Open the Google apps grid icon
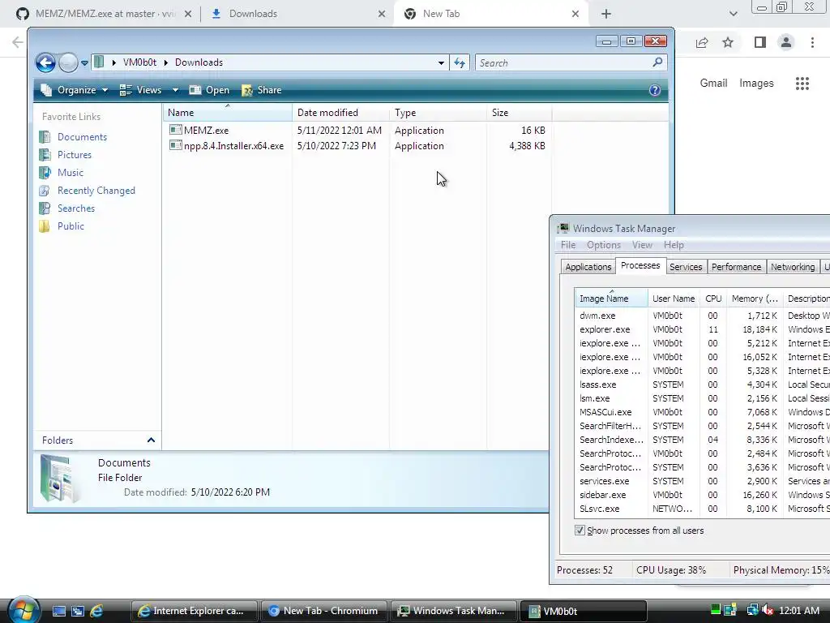 [x=802, y=84]
